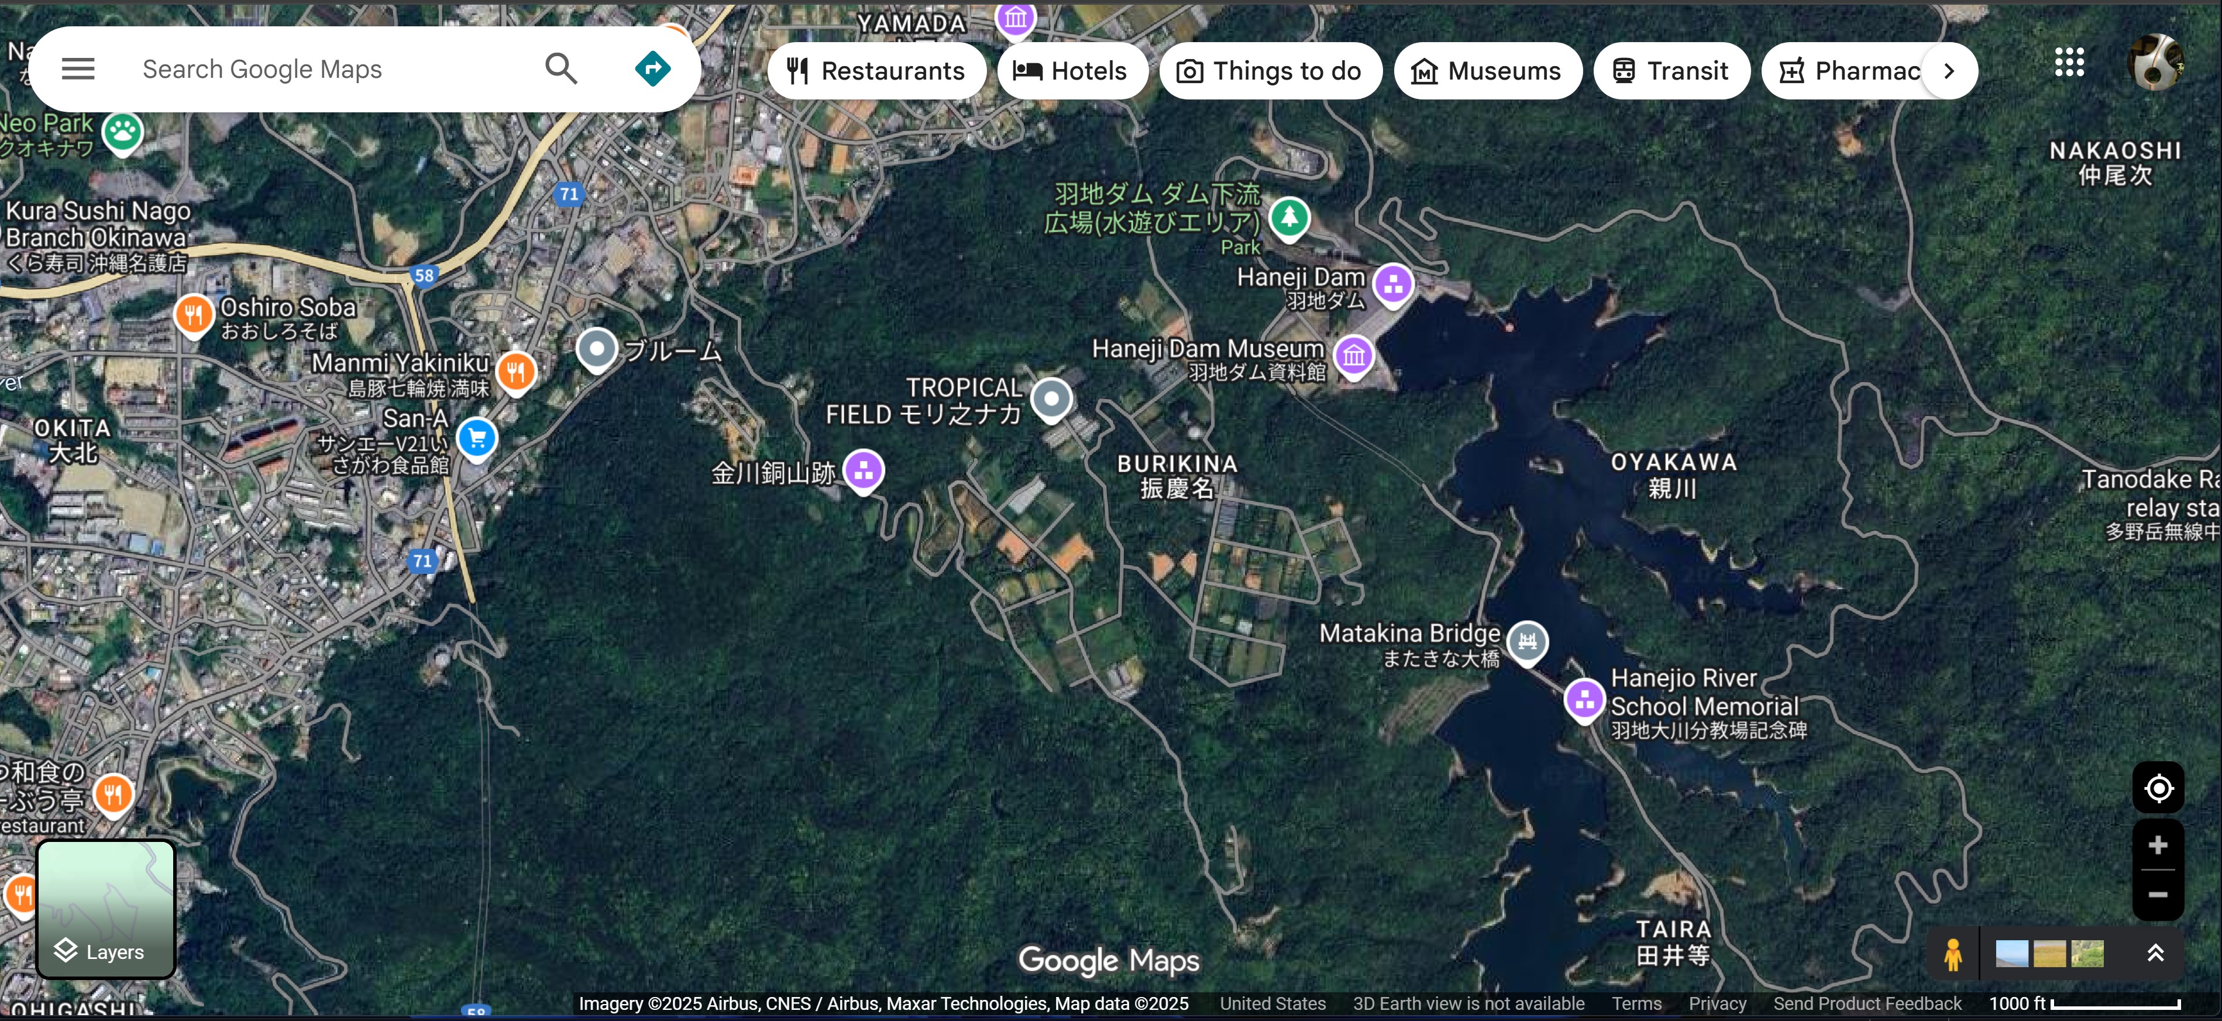Open the Terms link
This screenshot has height=1021, width=2222.
pyautogui.click(x=1636, y=1004)
